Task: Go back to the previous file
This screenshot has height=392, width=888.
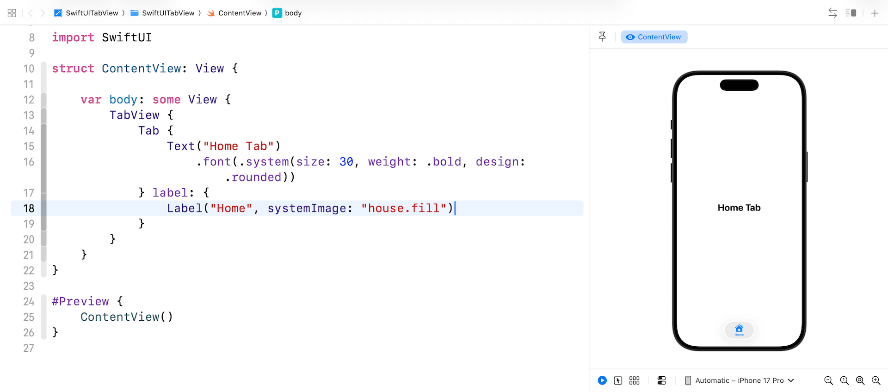Action: (31, 13)
